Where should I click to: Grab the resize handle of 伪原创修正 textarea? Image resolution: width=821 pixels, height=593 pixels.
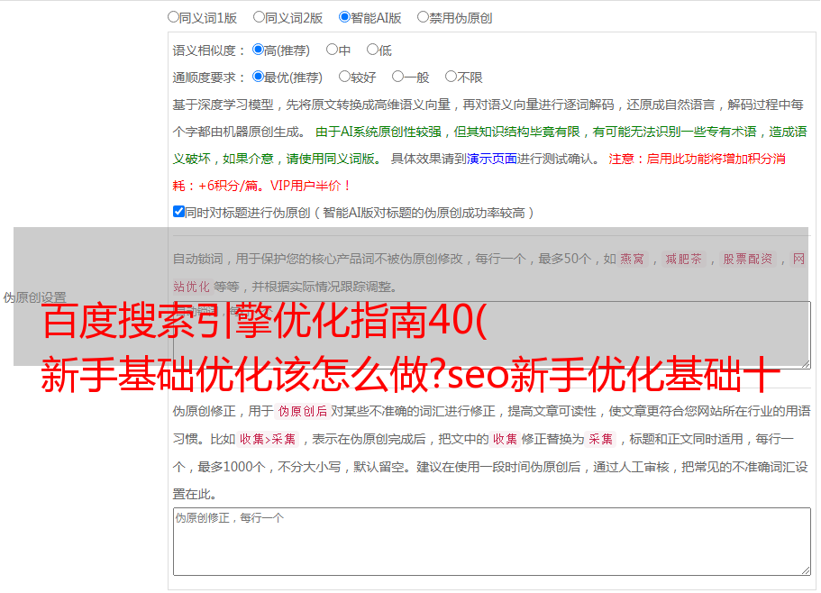tap(806, 570)
